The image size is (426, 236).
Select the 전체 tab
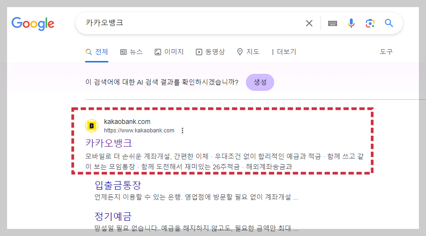(97, 52)
